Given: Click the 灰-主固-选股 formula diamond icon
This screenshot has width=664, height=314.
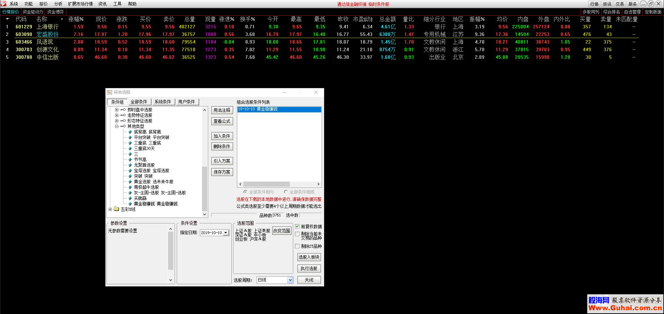Looking at the screenshot, I should coord(130,193).
